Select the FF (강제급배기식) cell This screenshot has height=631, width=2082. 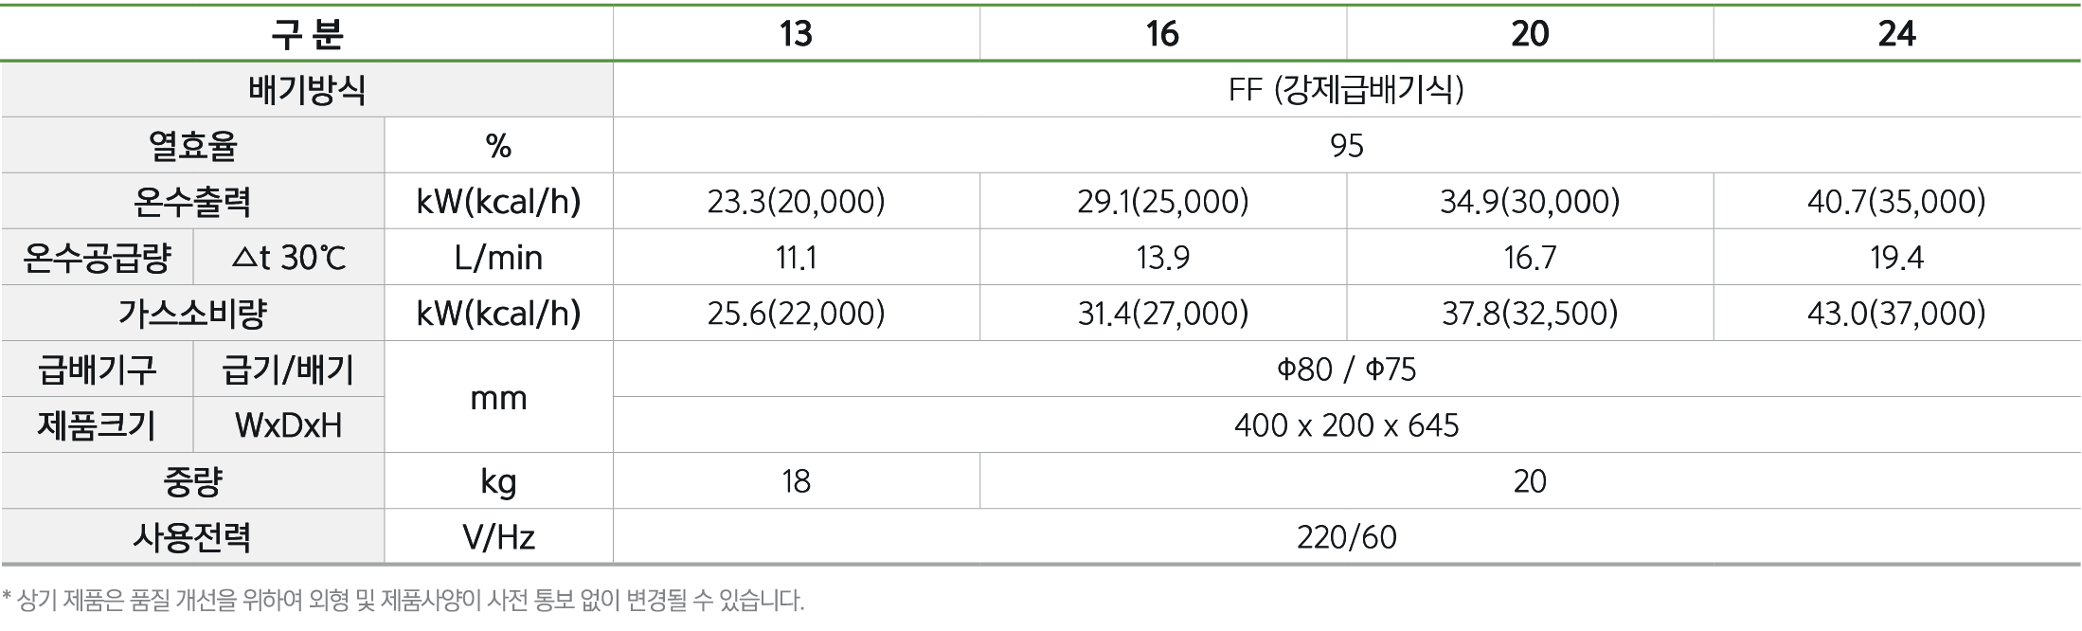(x=1346, y=90)
